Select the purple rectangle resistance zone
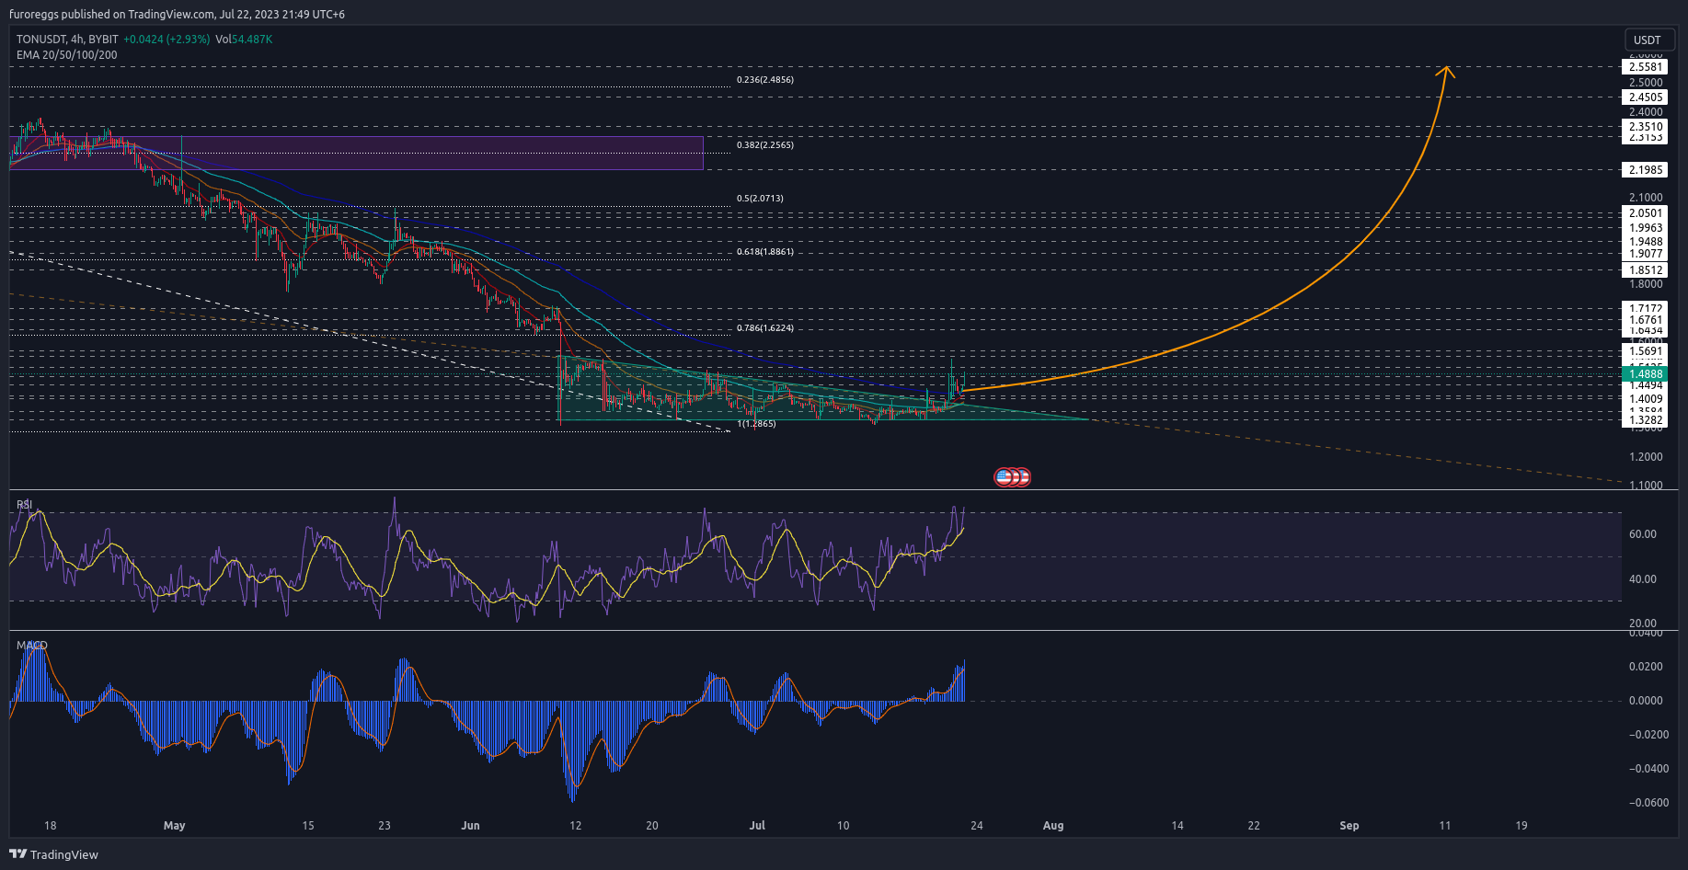Viewport: 1688px width, 870px height. (x=356, y=153)
